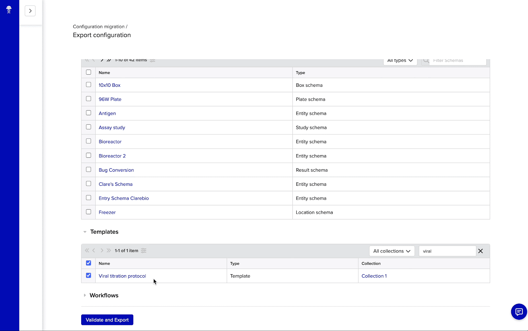Image resolution: width=528 pixels, height=331 pixels.
Task: Sort by the Name column header
Action: pos(104,72)
